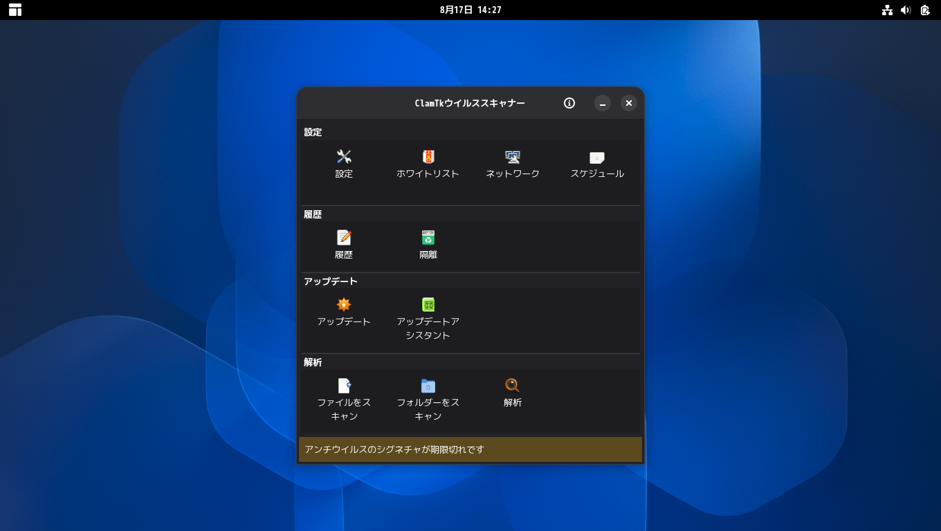Screen dimensions: 941x531
Task: Open the ネットワーク network icon
Action: (513, 157)
